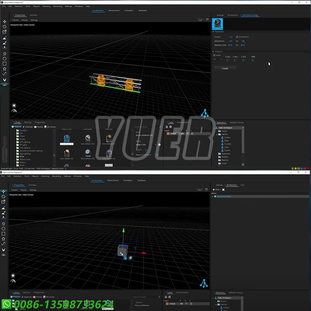Image resolution: width=311 pixels, height=311 pixels.
Task: Select the move arrows tool in lower window
Action: pos(3,191)
